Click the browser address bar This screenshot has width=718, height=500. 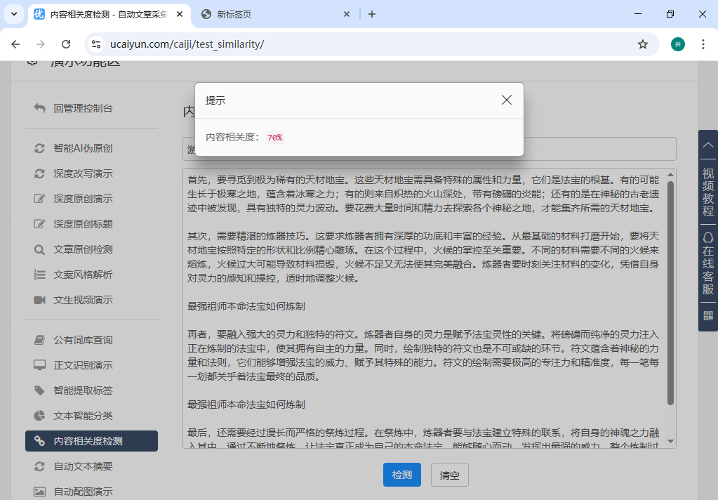(x=365, y=44)
